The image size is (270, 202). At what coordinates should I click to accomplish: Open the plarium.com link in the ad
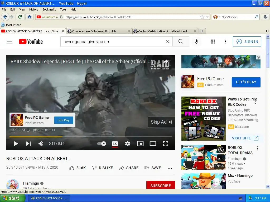(x=44, y=130)
